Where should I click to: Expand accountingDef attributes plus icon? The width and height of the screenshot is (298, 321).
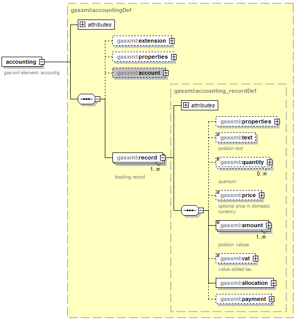click(x=82, y=25)
